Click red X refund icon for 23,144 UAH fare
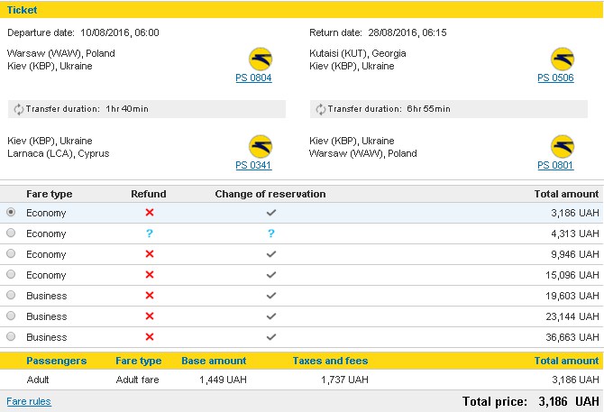Screen dimensions: 604x412 150,316
